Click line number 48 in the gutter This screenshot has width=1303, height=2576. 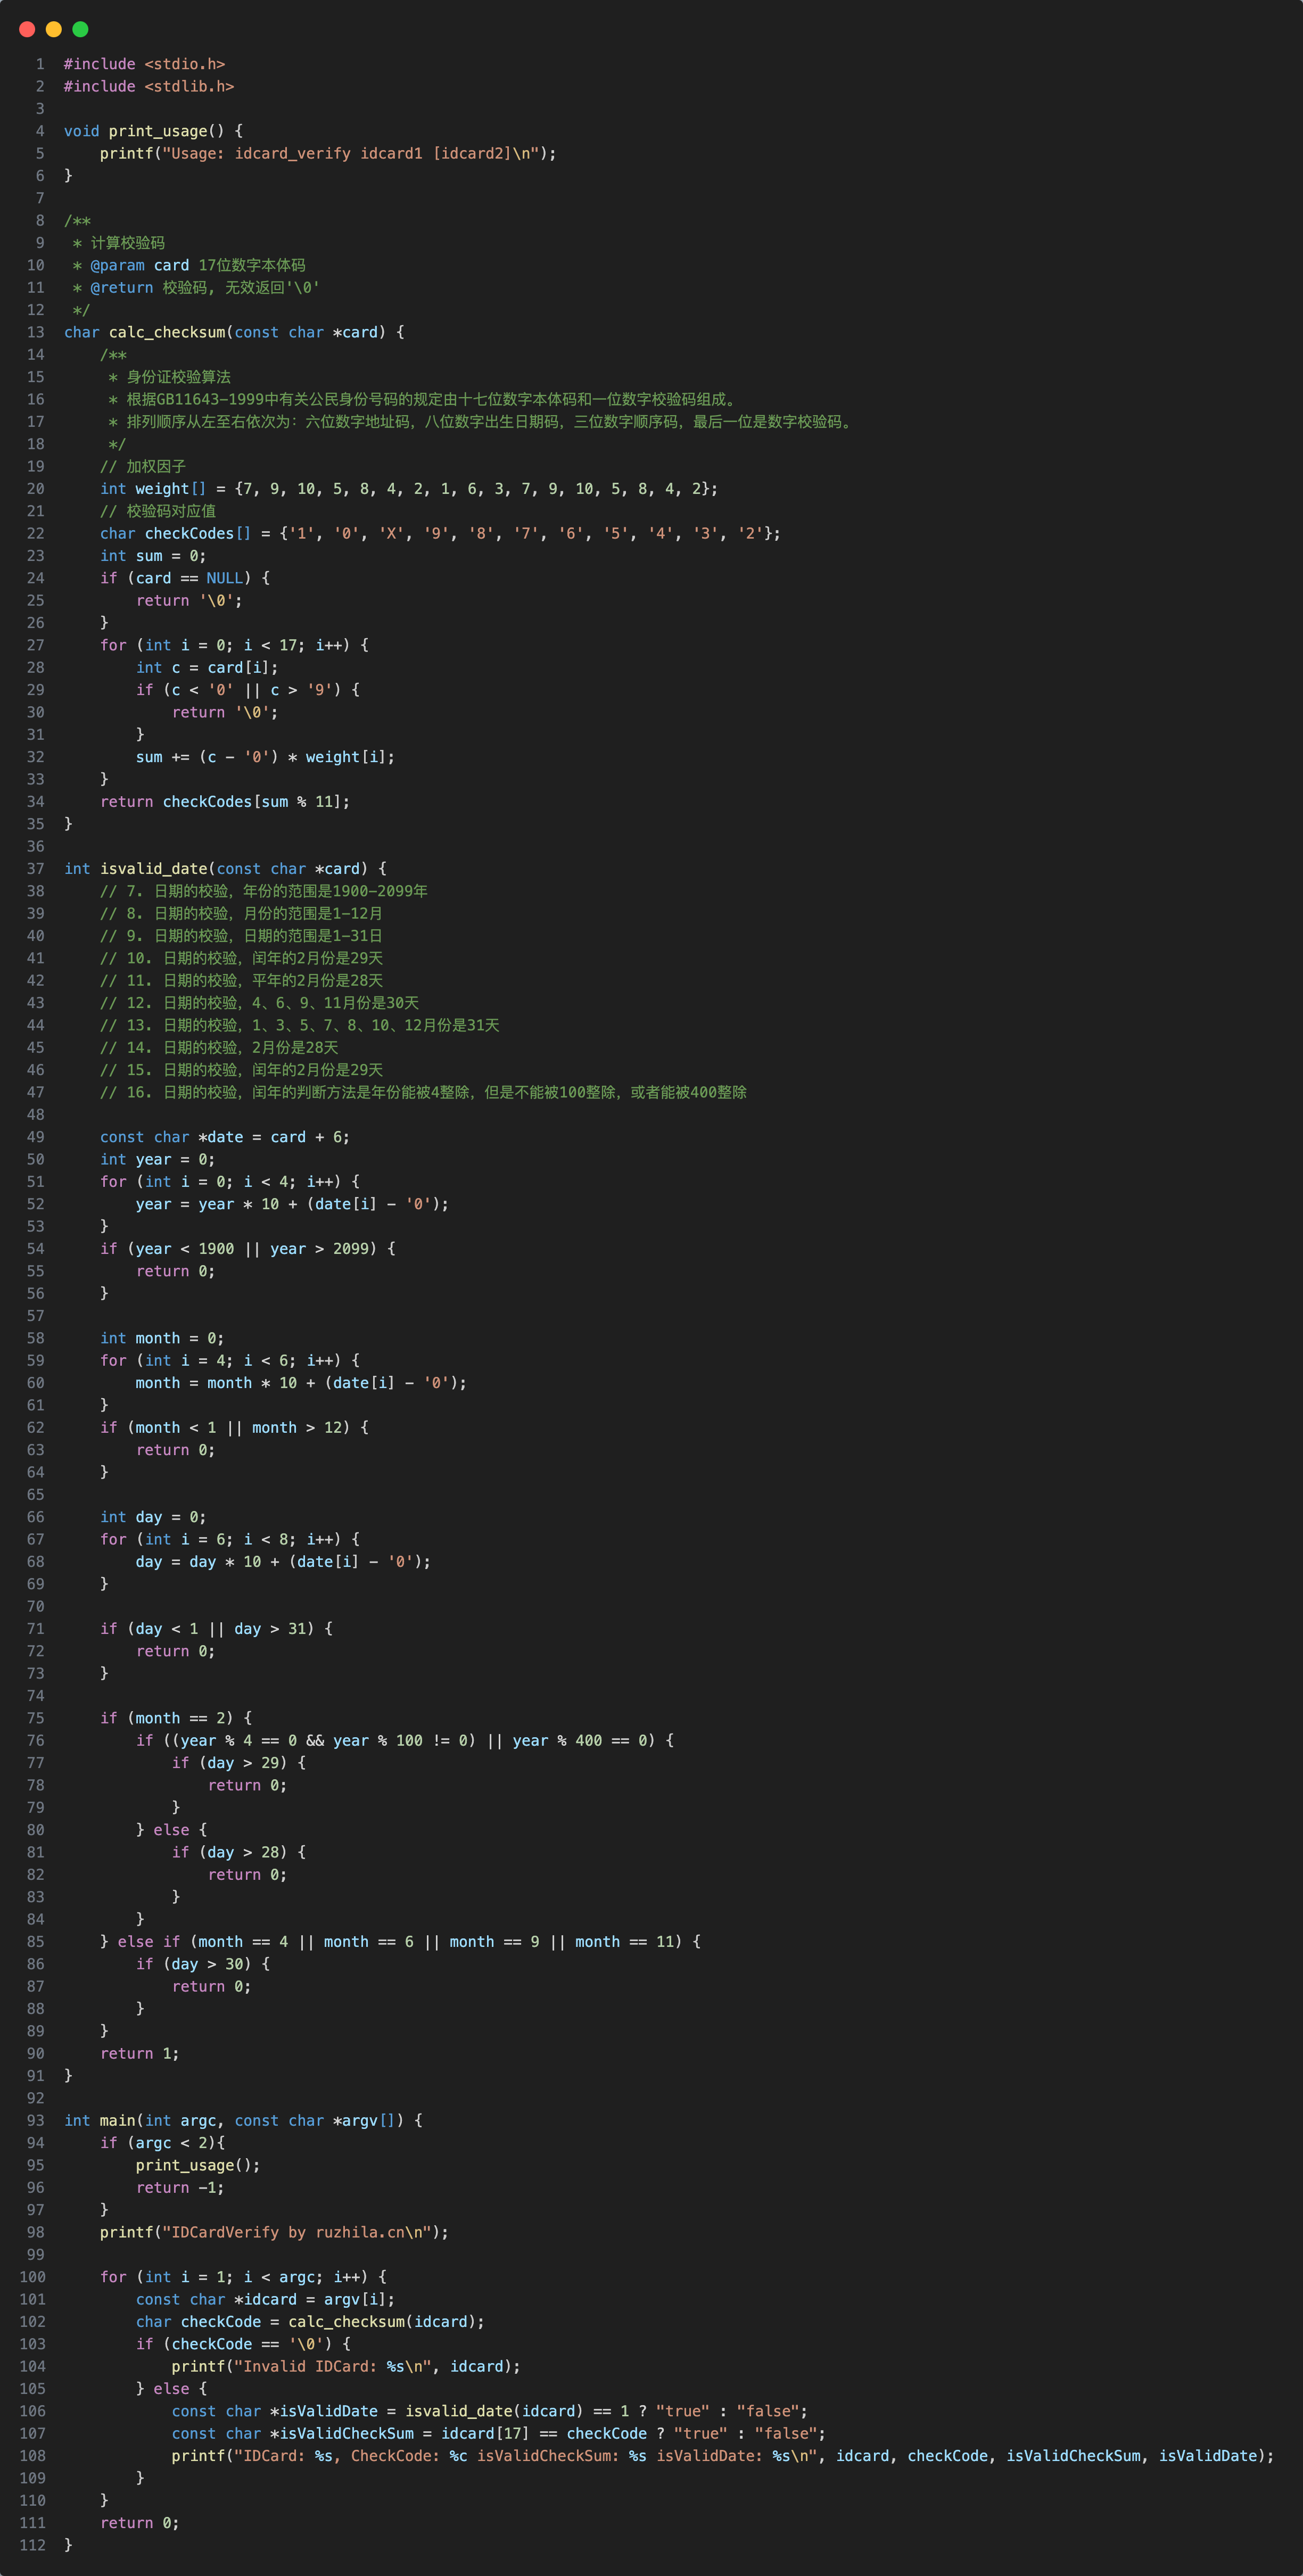click(35, 1114)
